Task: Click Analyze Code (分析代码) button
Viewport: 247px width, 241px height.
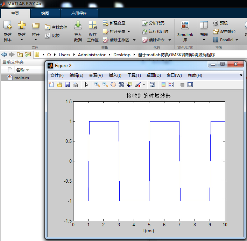Action: point(153,23)
